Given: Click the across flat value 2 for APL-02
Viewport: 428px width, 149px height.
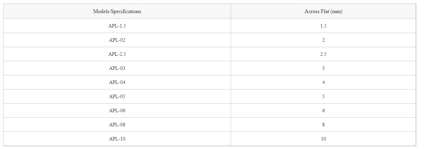Looking at the screenshot, I should pyautogui.click(x=323, y=40).
